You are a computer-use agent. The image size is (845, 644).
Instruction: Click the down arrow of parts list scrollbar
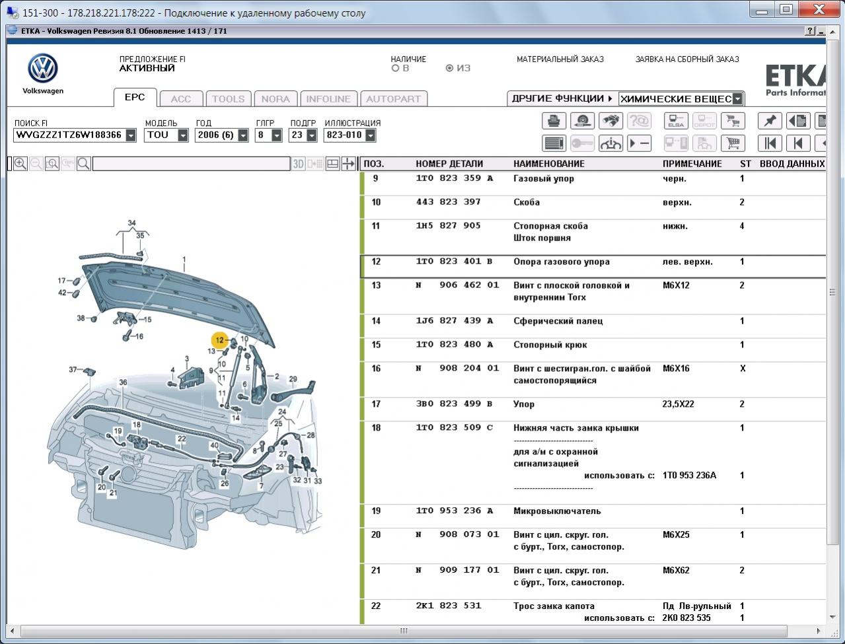coord(832,618)
